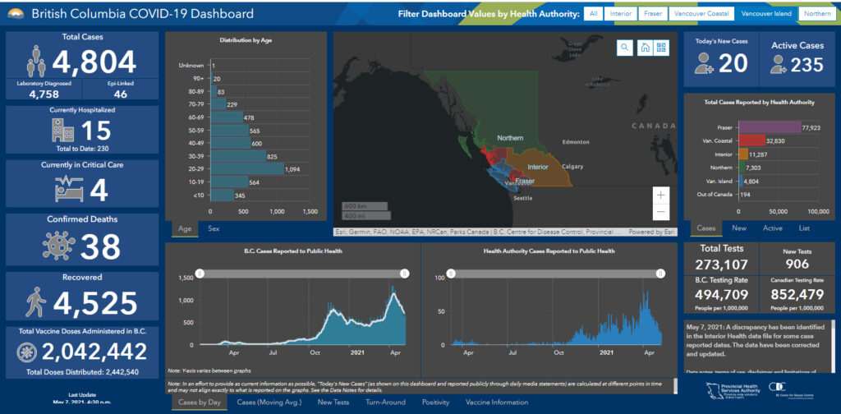Switch to Vaccine Information tab
Viewport: 841px width, 414px height.
(x=497, y=402)
